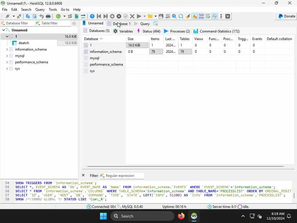297x223 pixels.
Task: Click the Undo arrow icon
Action: click(x=41, y=16)
